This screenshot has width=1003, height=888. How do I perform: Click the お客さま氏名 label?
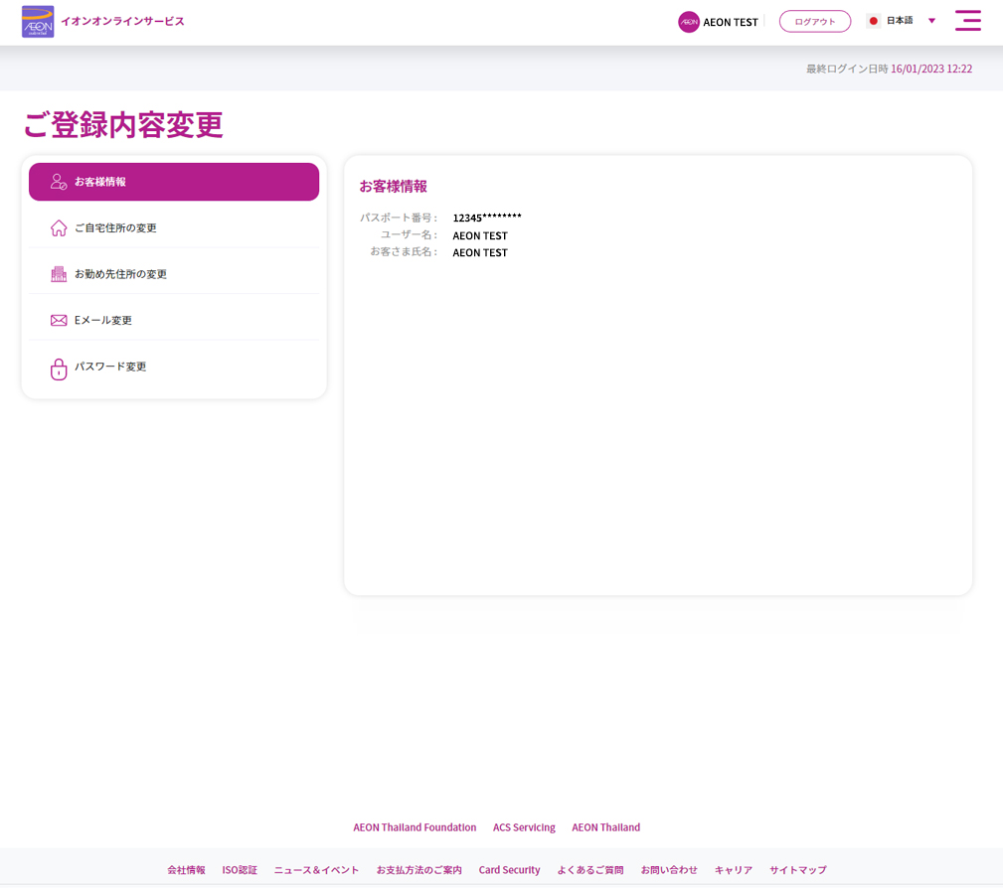click(x=403, y=252)
